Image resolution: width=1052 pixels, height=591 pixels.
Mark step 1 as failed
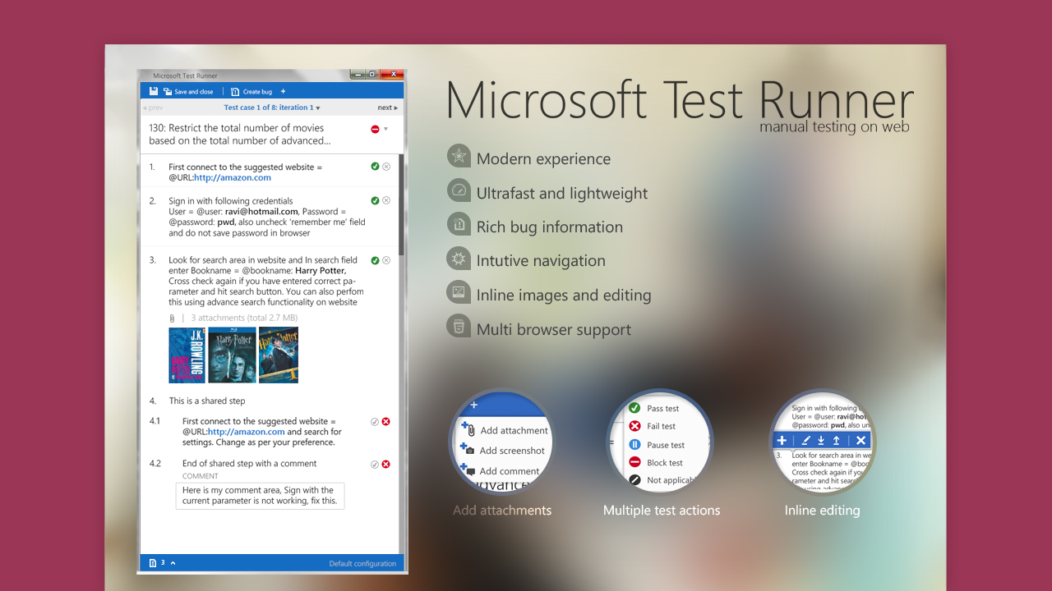tap(386, 167)
